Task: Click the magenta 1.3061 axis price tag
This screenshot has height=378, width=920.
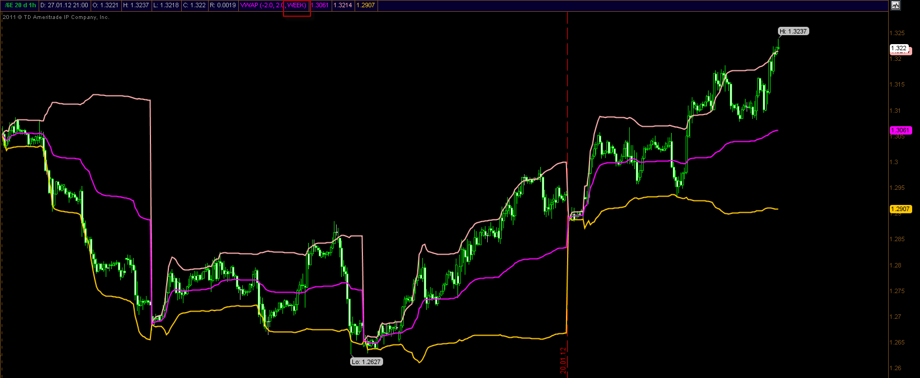Action: point(900,130)
